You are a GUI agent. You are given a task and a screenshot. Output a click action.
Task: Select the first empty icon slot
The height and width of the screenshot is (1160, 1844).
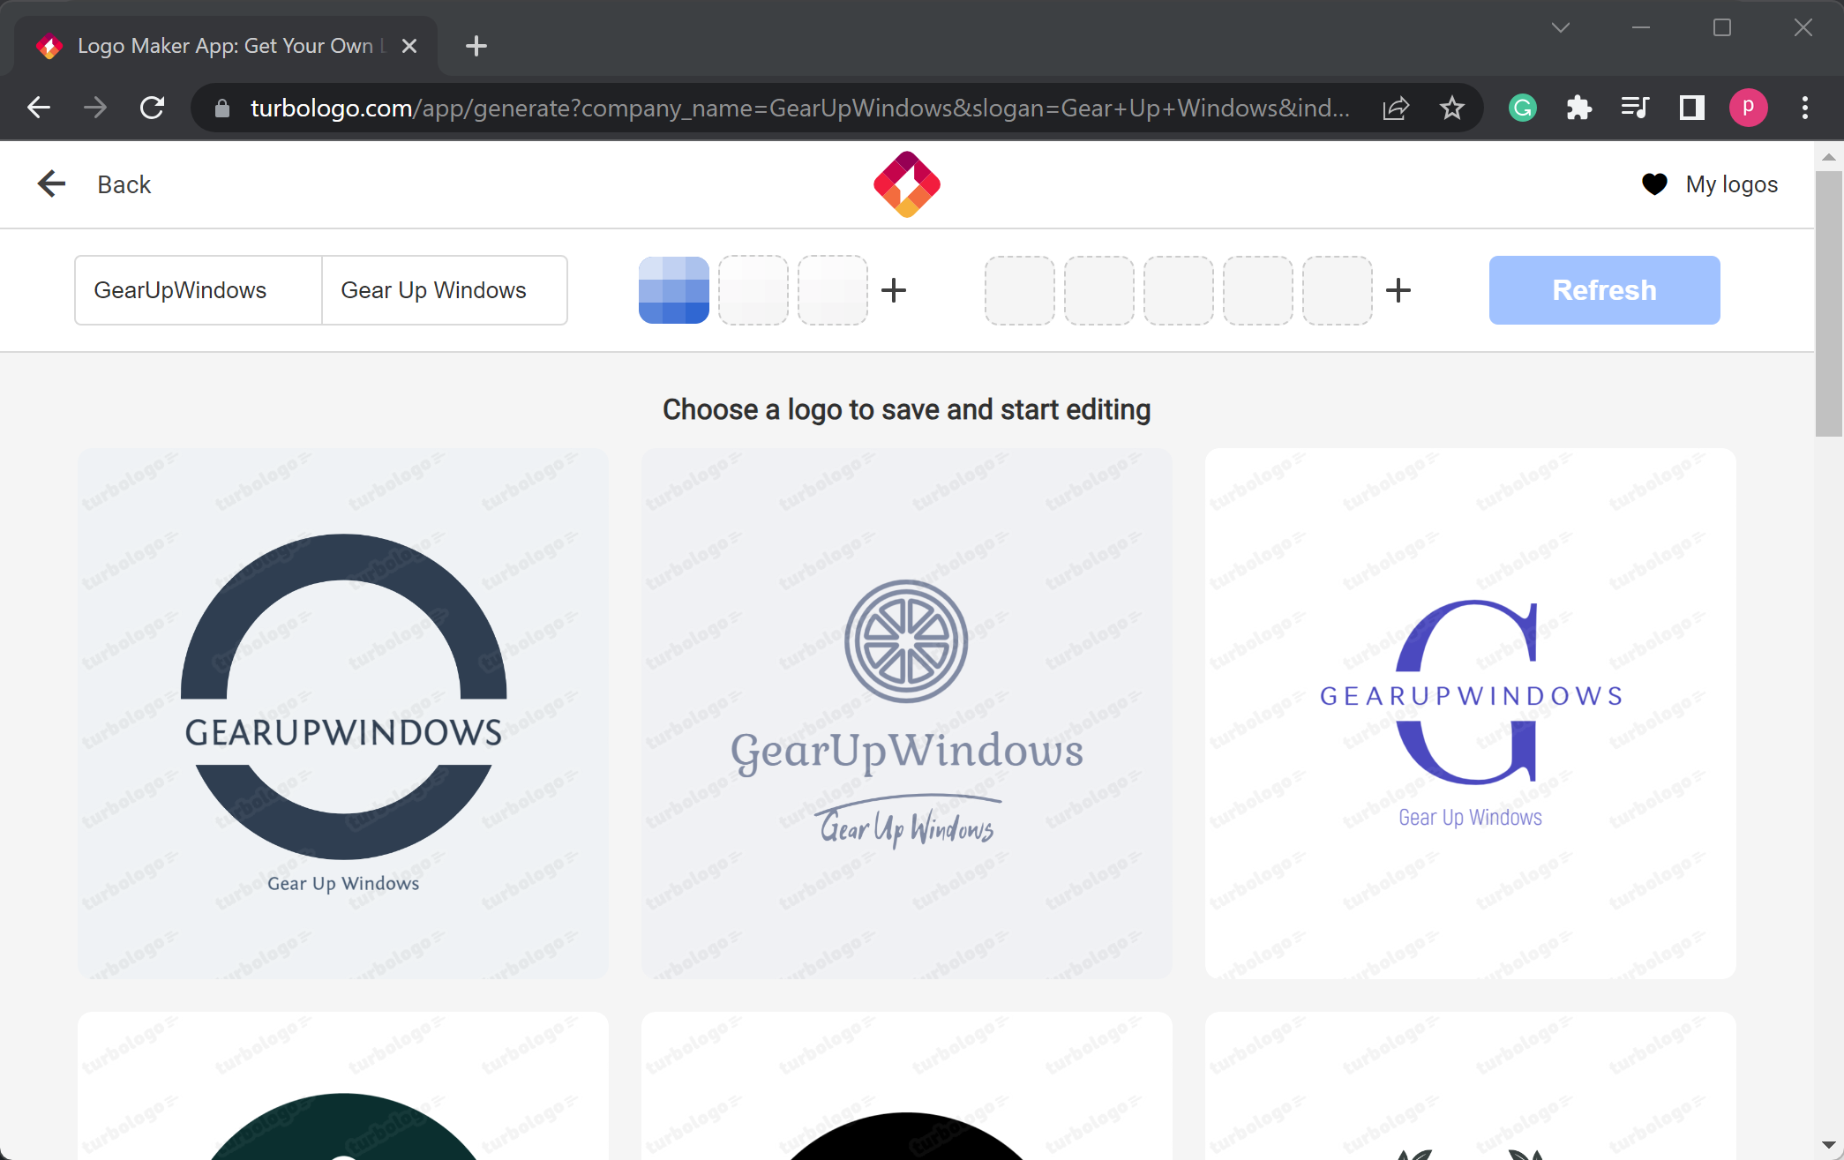coord(1020,290)
